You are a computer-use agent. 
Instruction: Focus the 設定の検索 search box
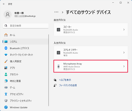tap(26, 26)
